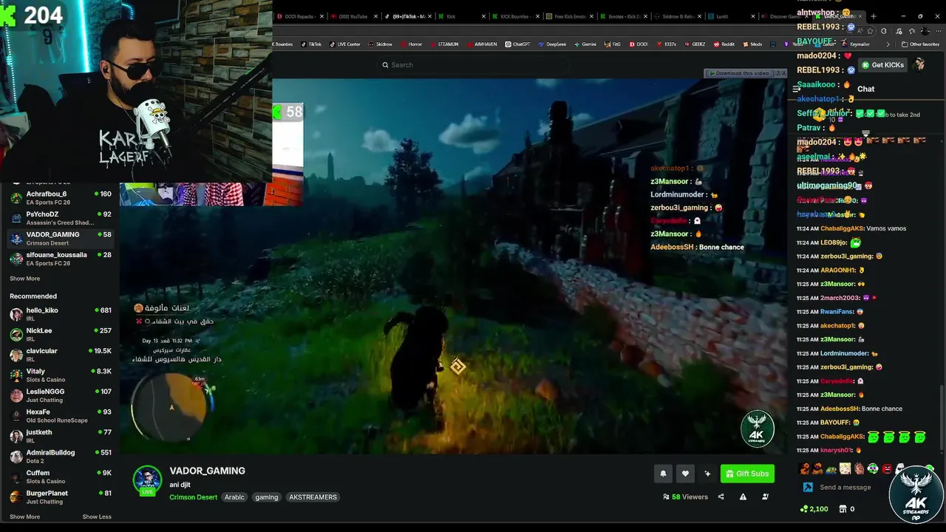The height and width of the screenshot is (532, 946).
Task: Select the Arabic language tag
Action: 234,497
